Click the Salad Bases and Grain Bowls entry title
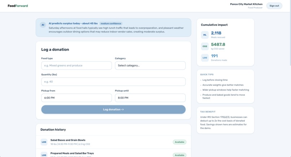Viewport: 291px width, 157px height. pos(68,140)
